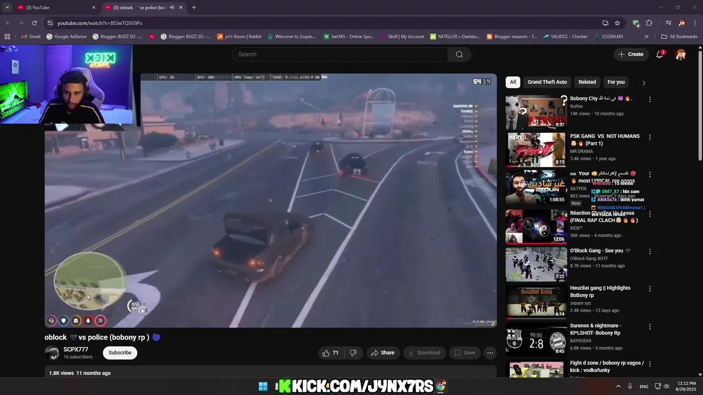
Task: Bookmark this page with star icon
Action: [x=617, y=23]
